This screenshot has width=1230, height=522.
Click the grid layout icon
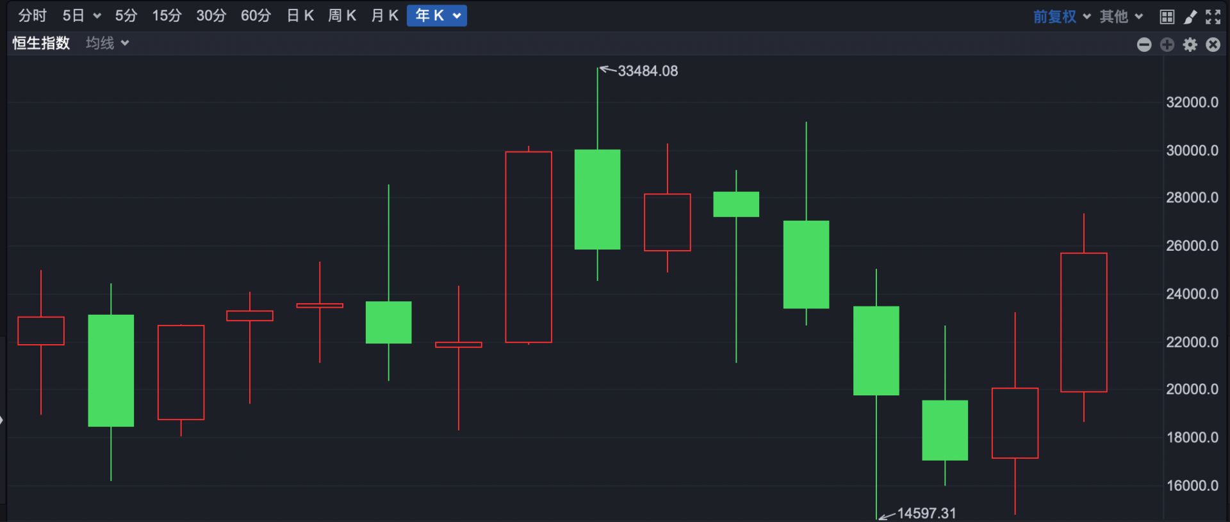point(1167,17)
